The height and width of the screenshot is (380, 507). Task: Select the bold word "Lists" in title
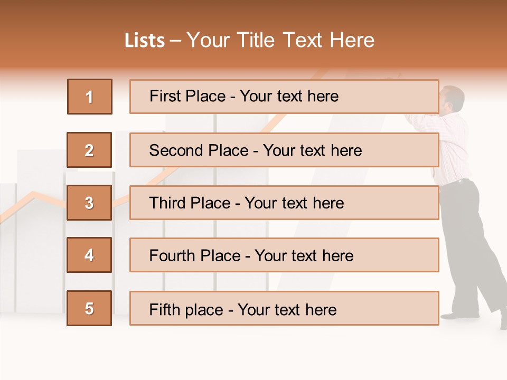click(x=144, y=41)
